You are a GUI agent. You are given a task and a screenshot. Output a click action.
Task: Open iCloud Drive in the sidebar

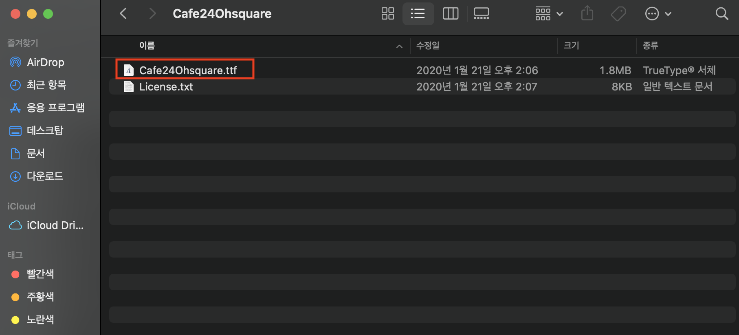tap(55, 225)
